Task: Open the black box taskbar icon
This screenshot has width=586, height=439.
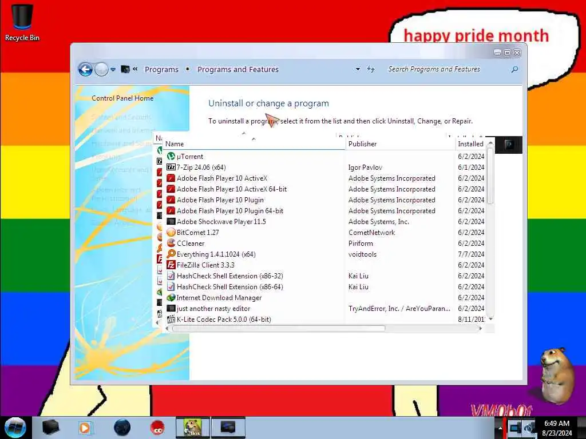Action: (x=50, y=428)
